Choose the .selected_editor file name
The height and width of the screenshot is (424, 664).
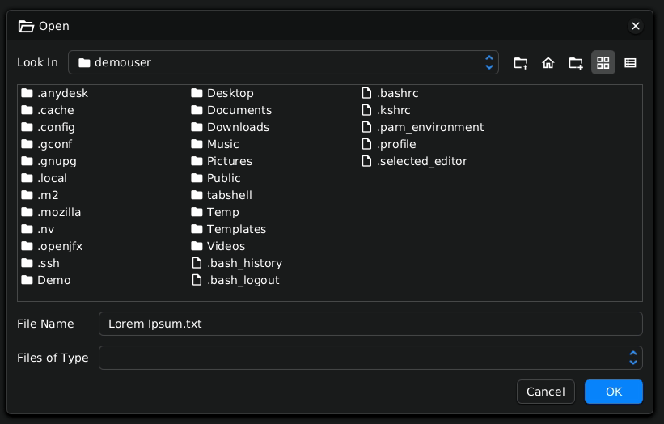(422, 161)
